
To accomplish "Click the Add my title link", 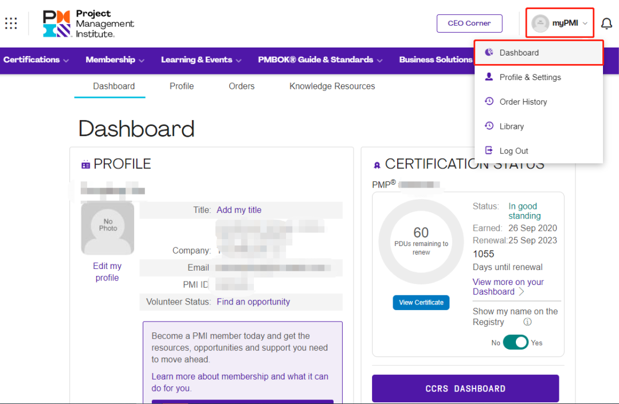I will click(x=239, y=210).
